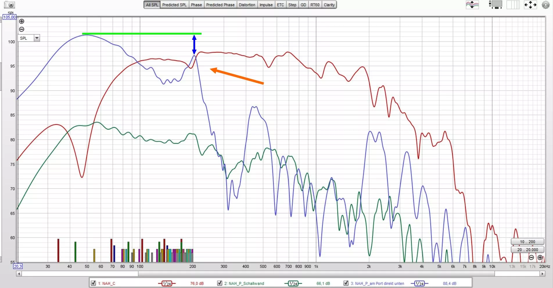
Task: Zoom in vertical axis with plus icon
Action: pos(22,21)
